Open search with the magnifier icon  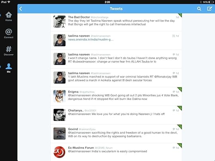coord(199,9)
